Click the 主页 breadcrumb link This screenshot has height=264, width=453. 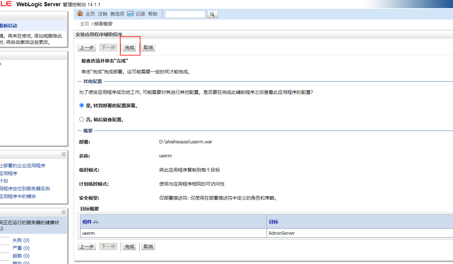point(84,24)
